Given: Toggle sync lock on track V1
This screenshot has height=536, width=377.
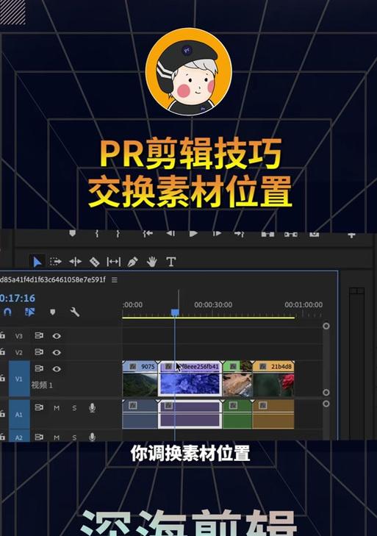Looking at the screenshot, I should pos(39,368).
